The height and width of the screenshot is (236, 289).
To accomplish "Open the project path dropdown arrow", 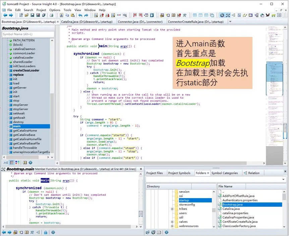I will [283, 179].
